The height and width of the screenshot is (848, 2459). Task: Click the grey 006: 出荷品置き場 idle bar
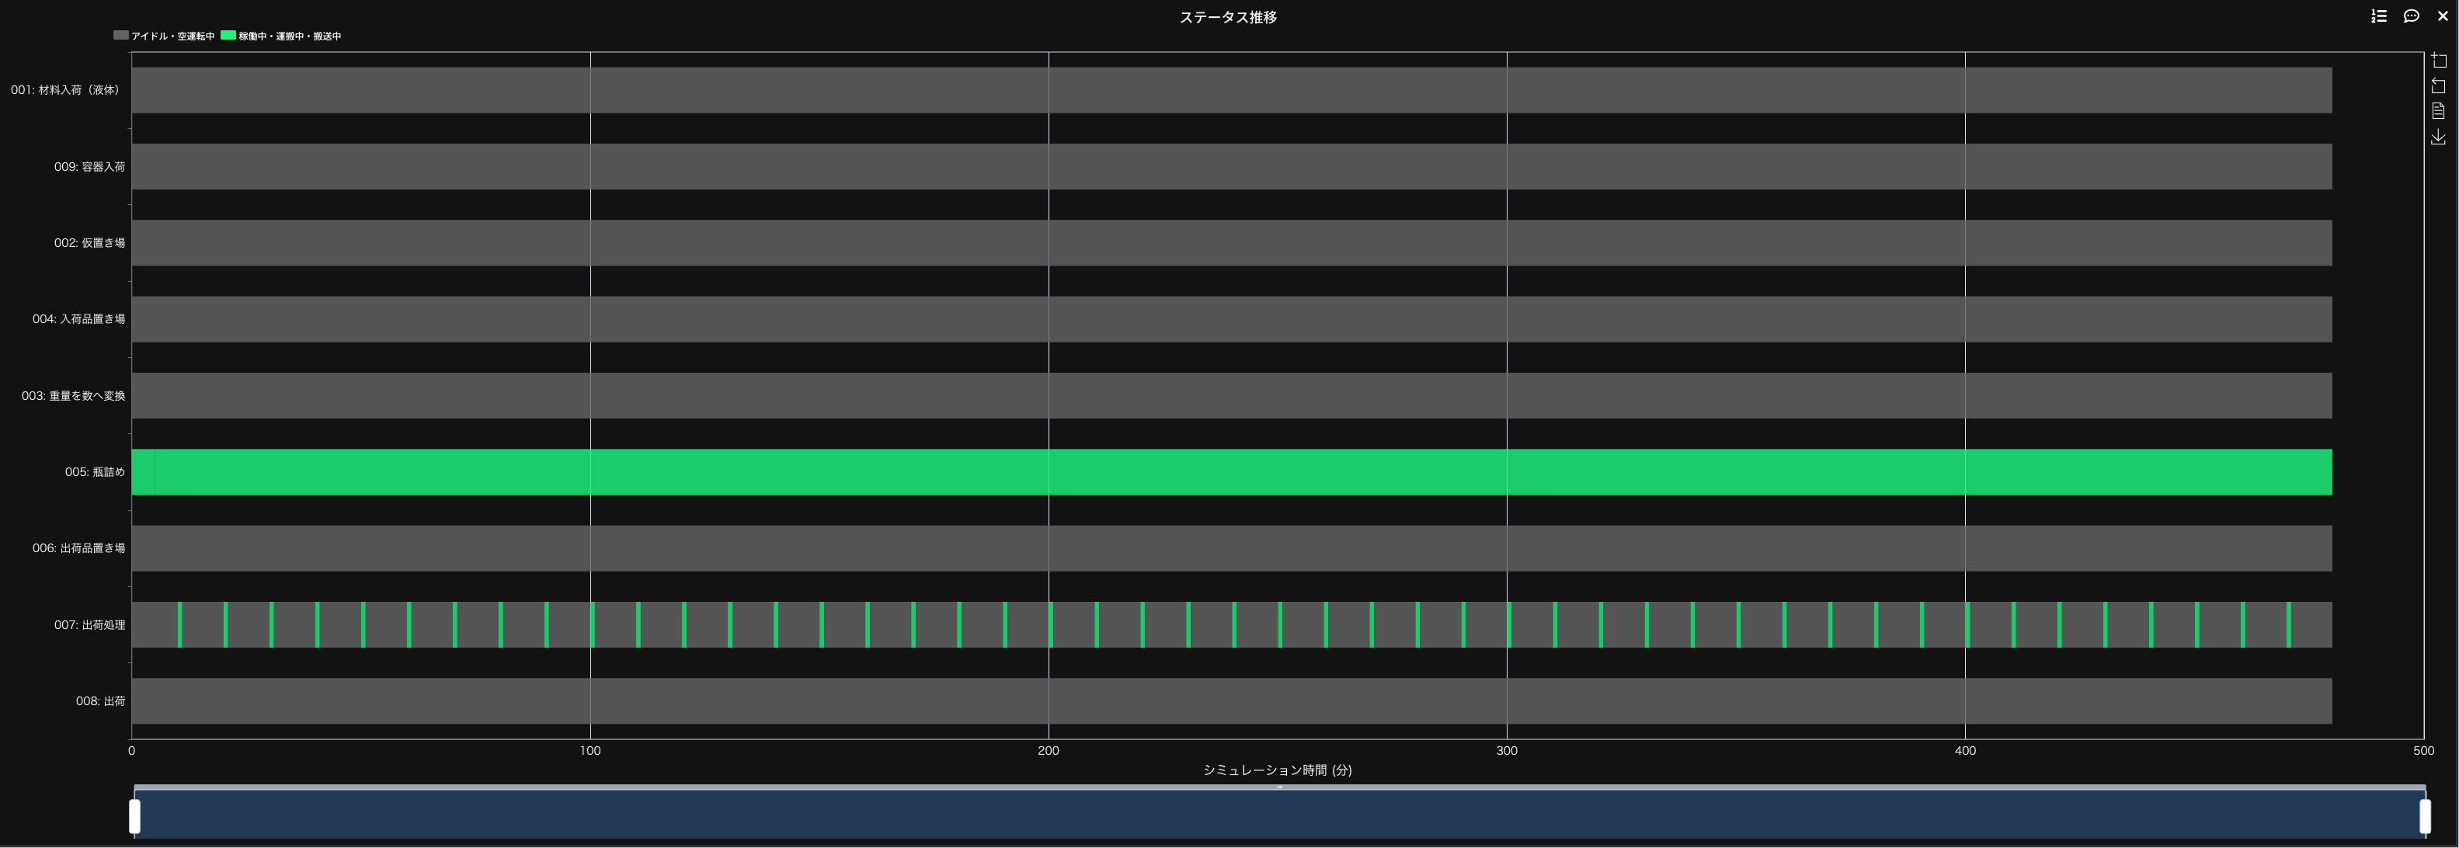coord(1231,548)
